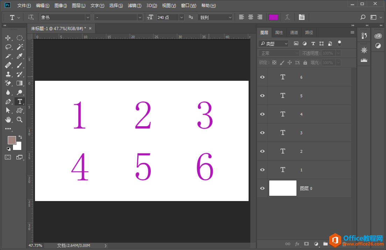The height and width of the screenshot is (250, 386).
Task: Create warped text
Action: (x=287, y=17)
